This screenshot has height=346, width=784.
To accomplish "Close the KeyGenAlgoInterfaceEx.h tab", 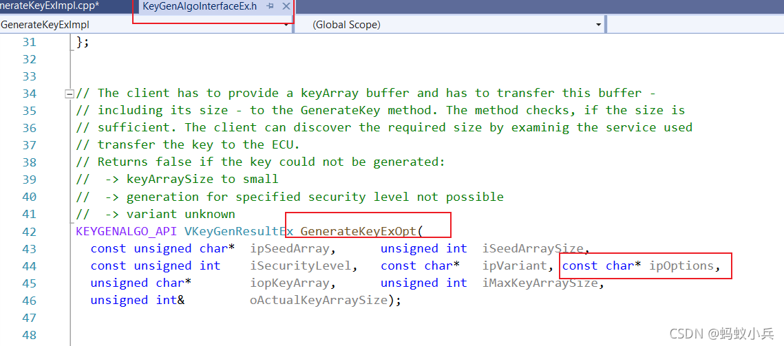I will click(x=286, y=6).
